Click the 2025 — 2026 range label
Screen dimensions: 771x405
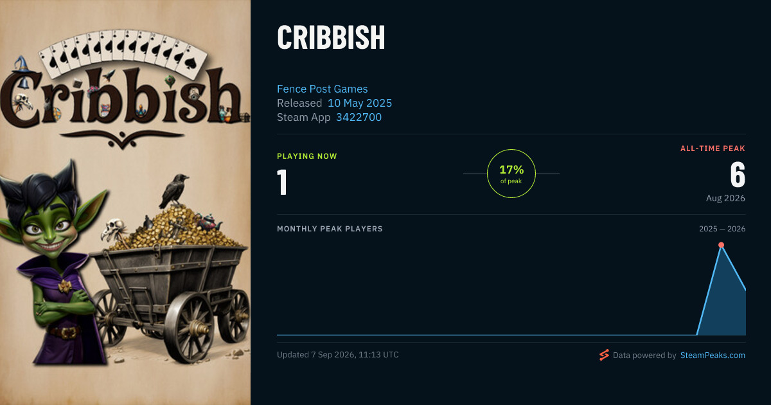point(722,229)
